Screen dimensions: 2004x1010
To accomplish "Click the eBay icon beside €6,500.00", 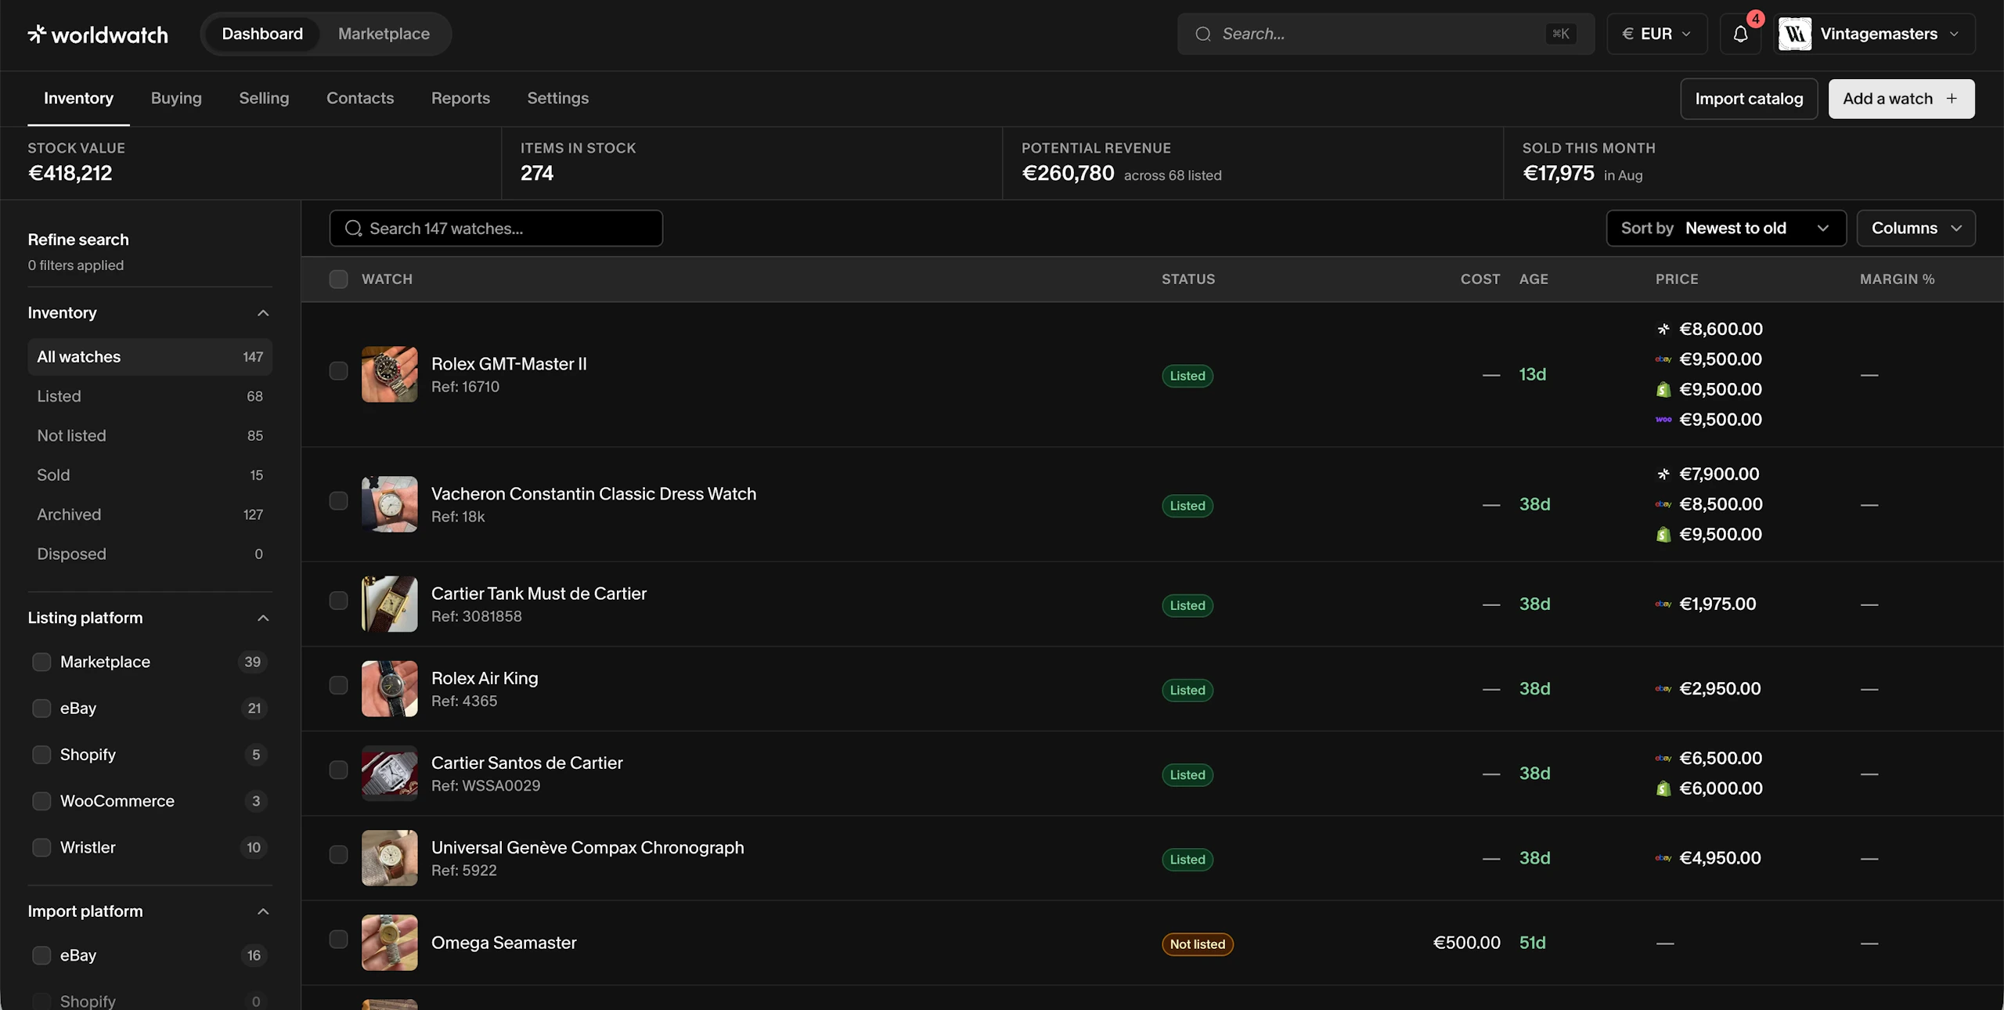I will click(1663, 759).
